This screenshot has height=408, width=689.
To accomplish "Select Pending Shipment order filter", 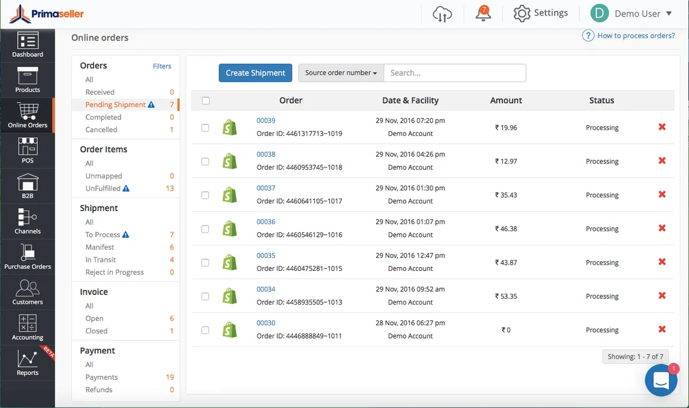I will (115, 104).
